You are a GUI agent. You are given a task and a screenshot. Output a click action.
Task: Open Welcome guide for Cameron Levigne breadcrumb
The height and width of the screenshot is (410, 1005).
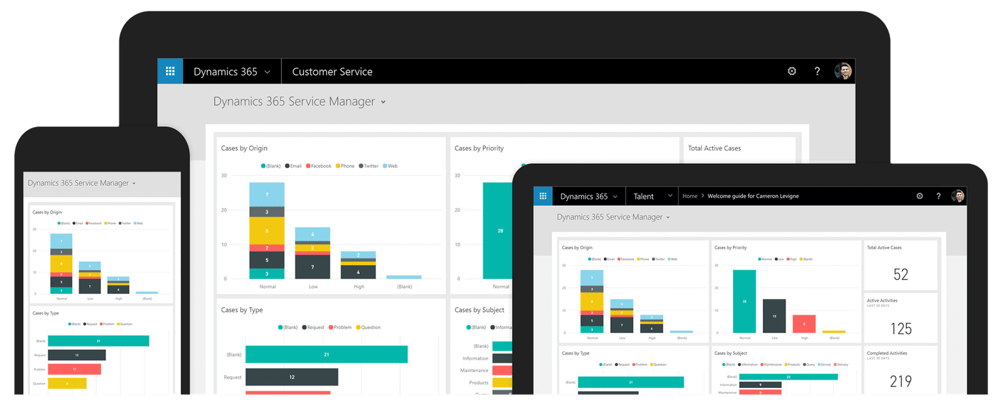click(x=752, y=196)
